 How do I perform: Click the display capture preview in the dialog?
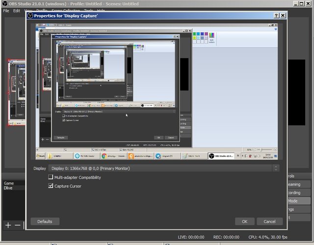(x=157, y=91)
